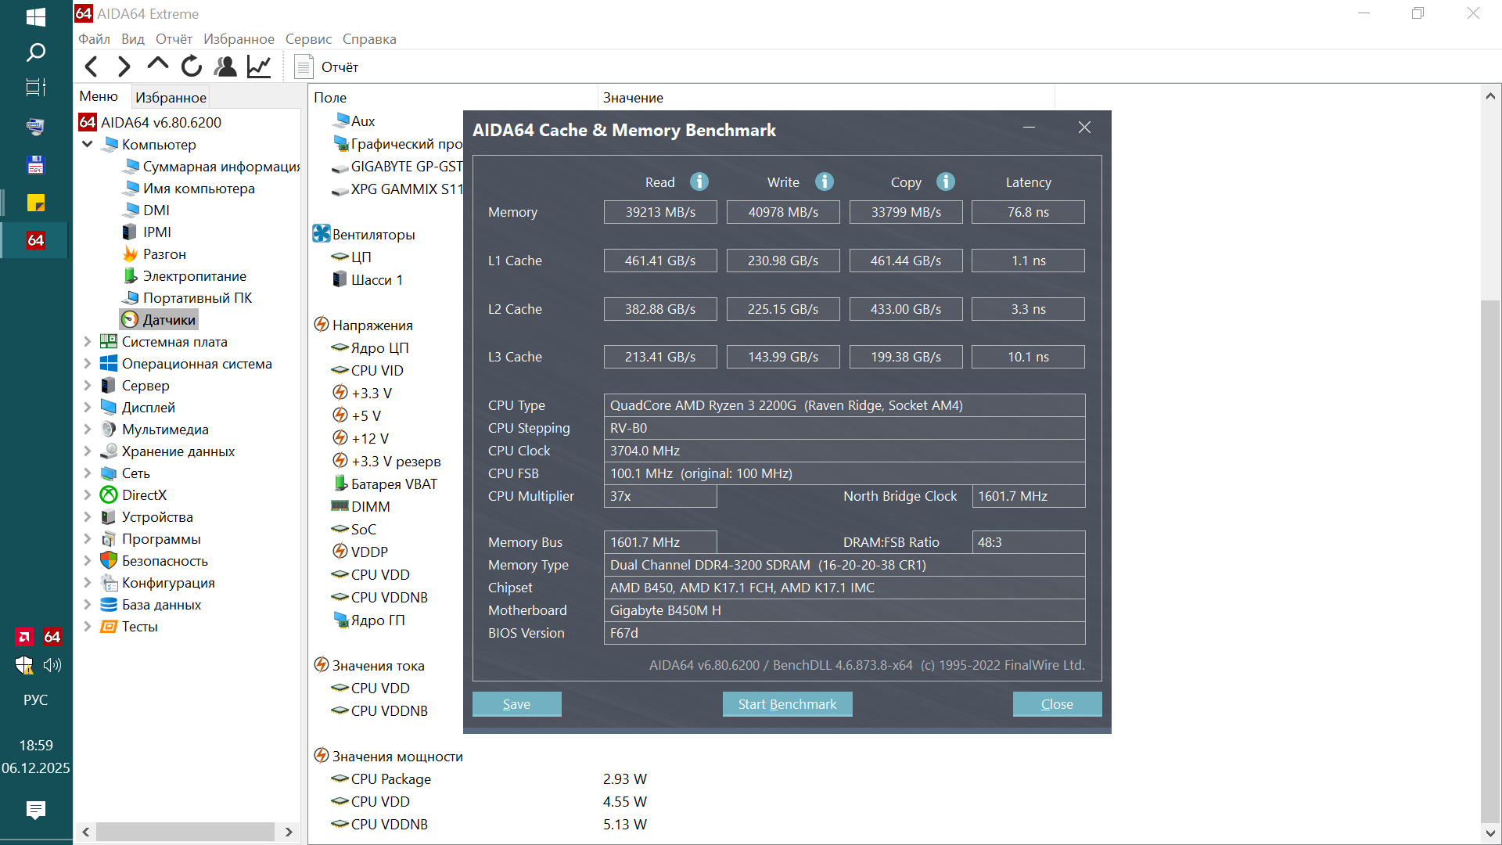Open the graph chart toolbar icon
1502x845 pixels.
(259, 67)
